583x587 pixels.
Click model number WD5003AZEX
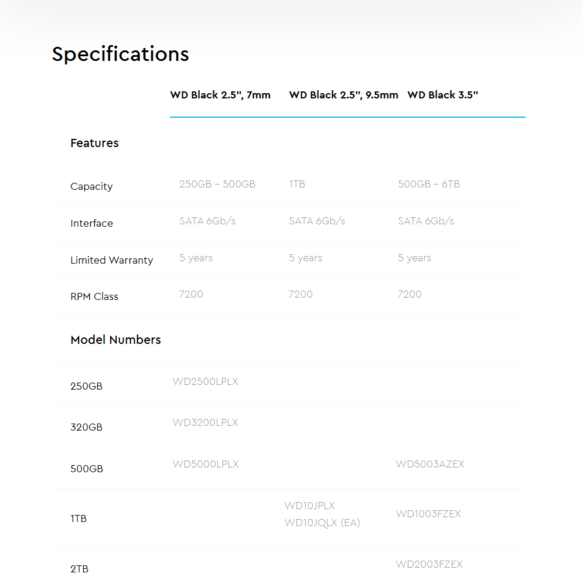tap(430, 464)
